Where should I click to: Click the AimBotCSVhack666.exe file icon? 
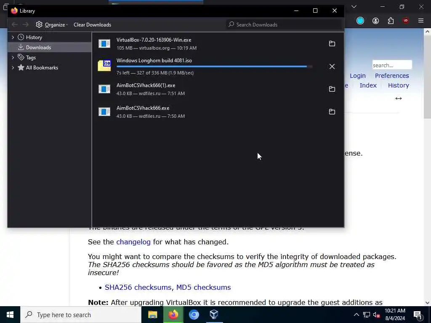tap(104, 112)
